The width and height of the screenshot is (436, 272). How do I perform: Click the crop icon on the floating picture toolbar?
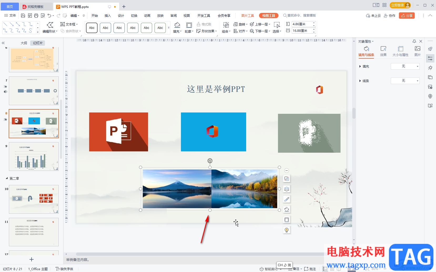pos(287,179)
